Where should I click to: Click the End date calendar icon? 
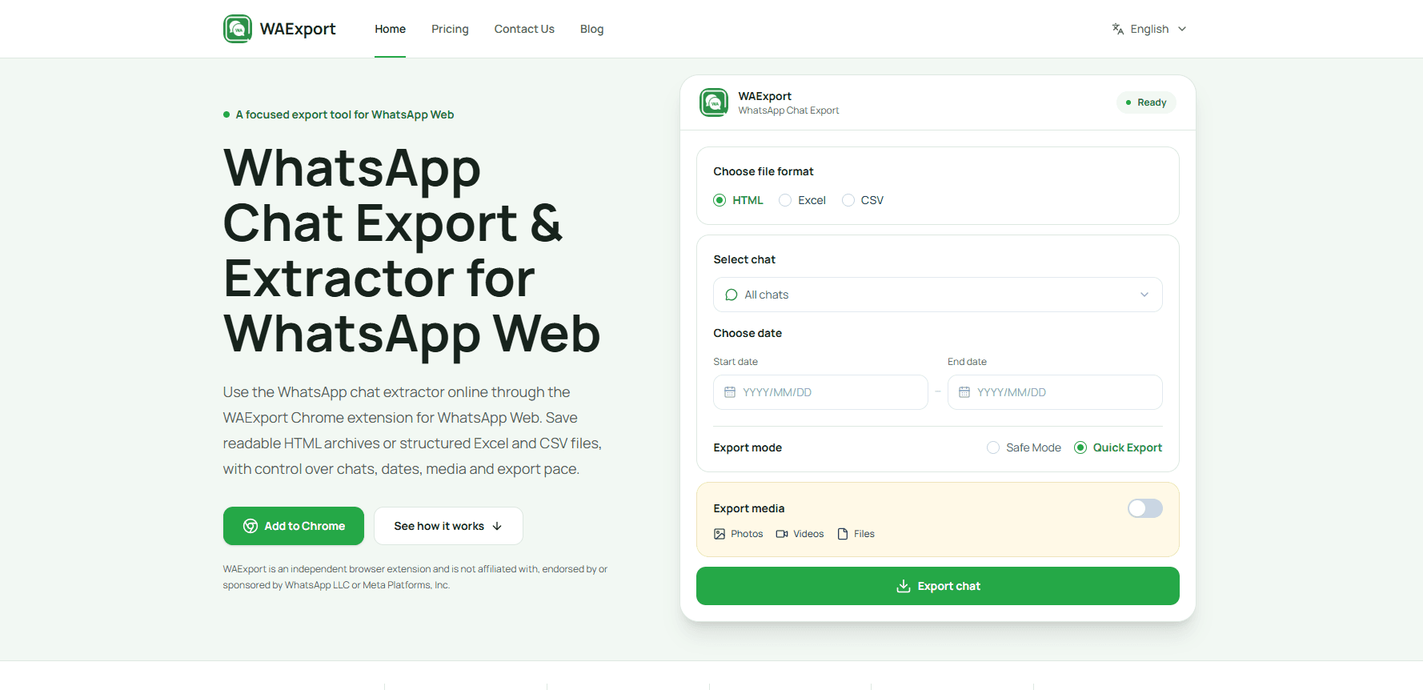click(964, 392)
